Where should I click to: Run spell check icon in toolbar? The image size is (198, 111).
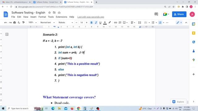click(x=19, y=23)
